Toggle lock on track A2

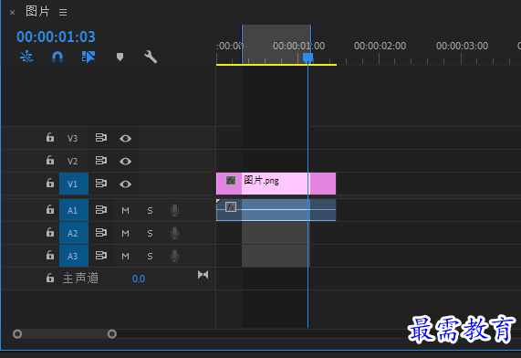pos(50,232)
